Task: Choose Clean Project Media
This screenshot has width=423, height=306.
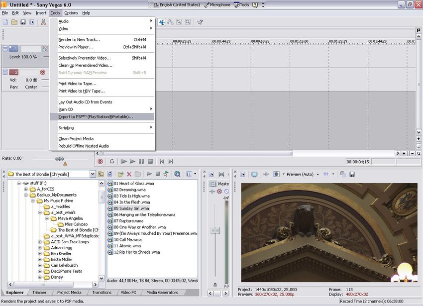Action: 102,139
